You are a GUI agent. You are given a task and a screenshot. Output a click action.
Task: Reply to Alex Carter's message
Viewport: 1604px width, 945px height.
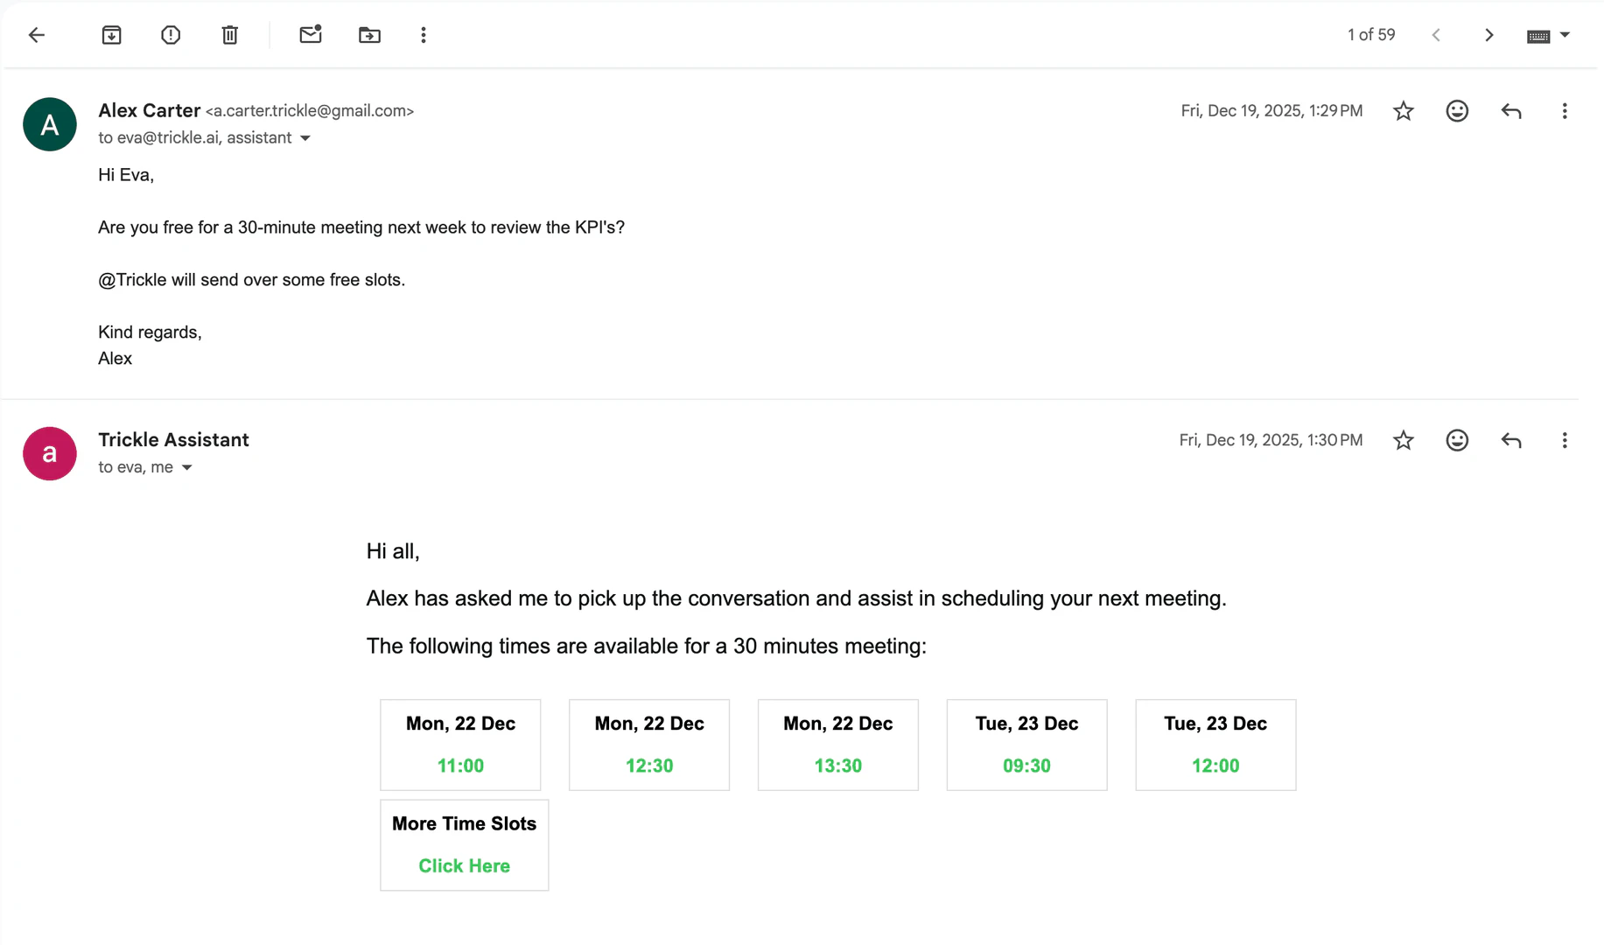click(1511, 111)
